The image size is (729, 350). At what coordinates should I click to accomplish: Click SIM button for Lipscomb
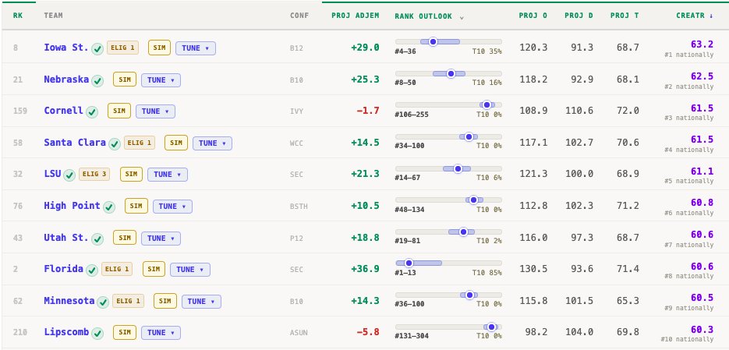[125, 332]
